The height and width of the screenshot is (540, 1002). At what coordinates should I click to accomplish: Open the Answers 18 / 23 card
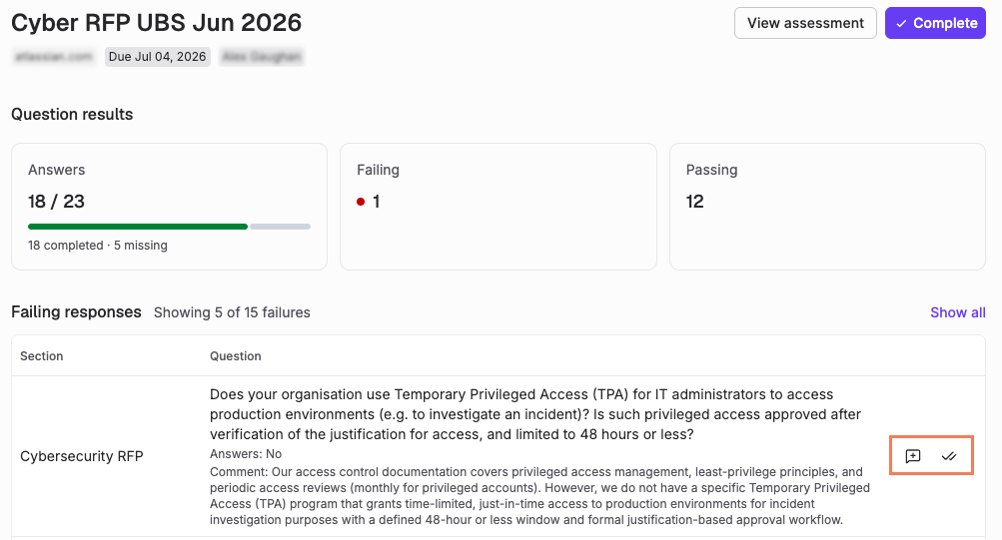[x=170, y=207]
